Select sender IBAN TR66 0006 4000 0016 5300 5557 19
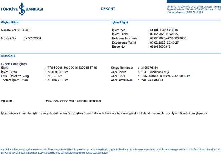This screenshot has width=222, height=155. click(x=72, y=68)
